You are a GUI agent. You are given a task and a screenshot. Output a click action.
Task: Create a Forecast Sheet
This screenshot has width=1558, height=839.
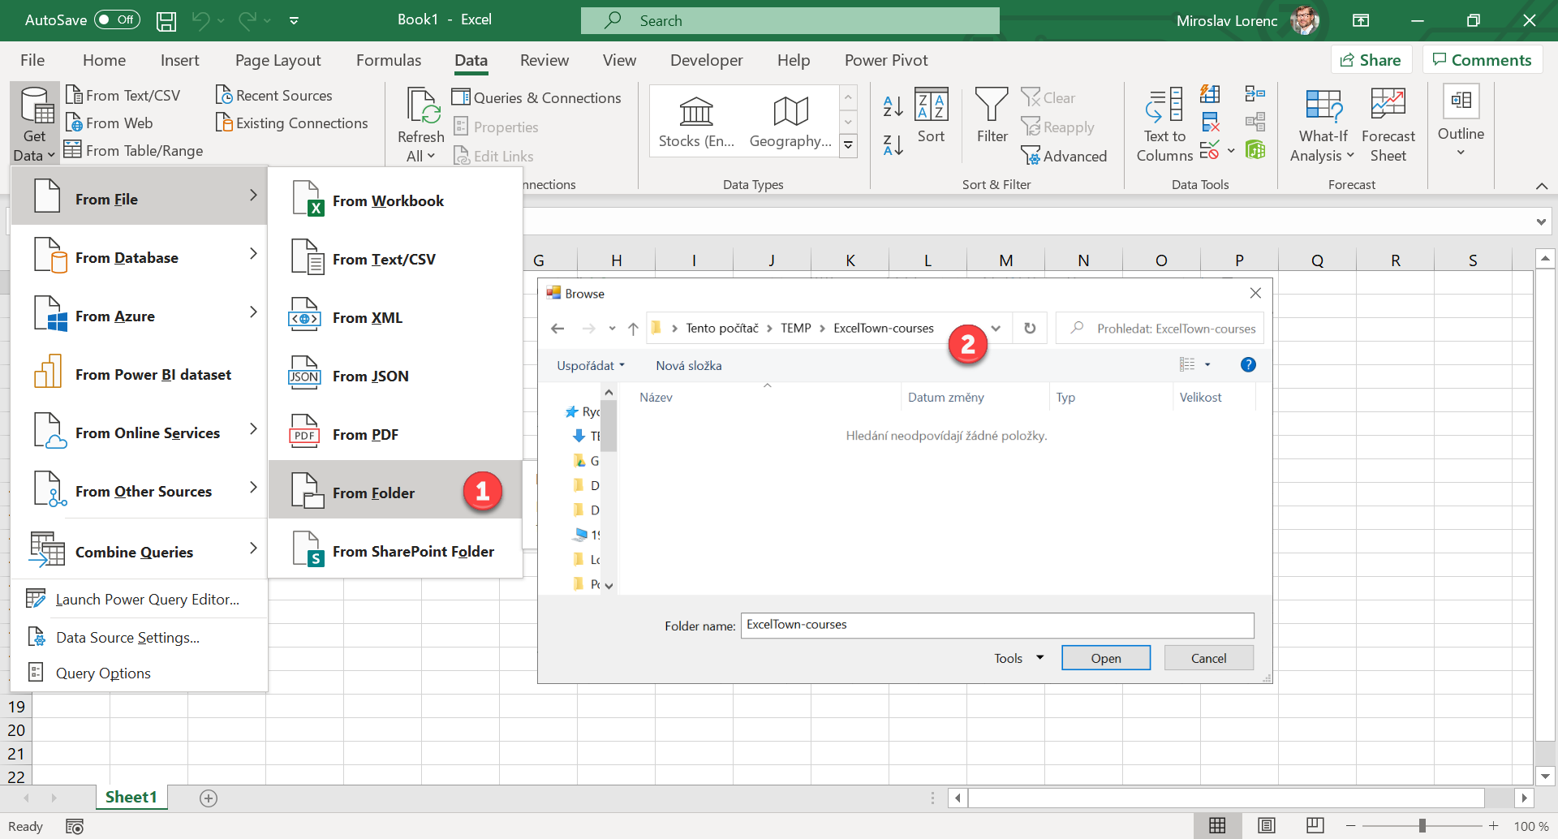pos(1388,124)
